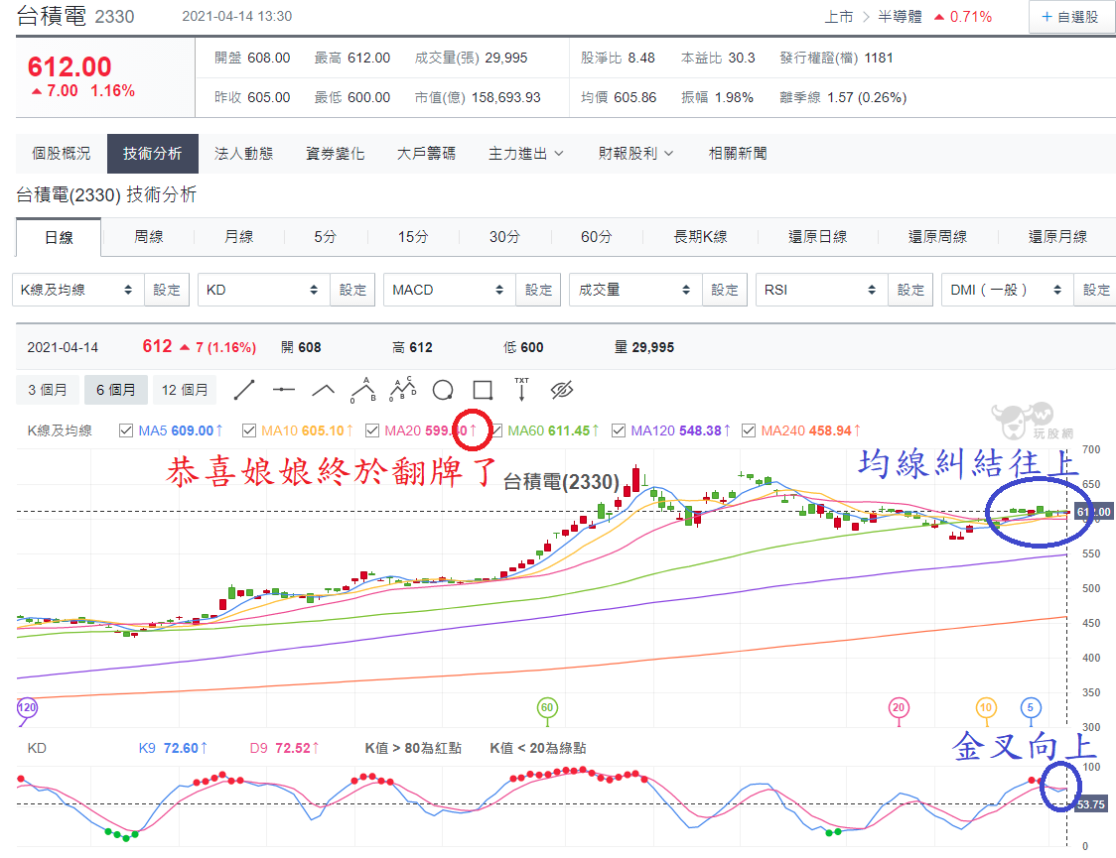This screenshot has width=1116, height=858.
Task: Select the TXT text annotation tool
Action: [x=521, y=390]
